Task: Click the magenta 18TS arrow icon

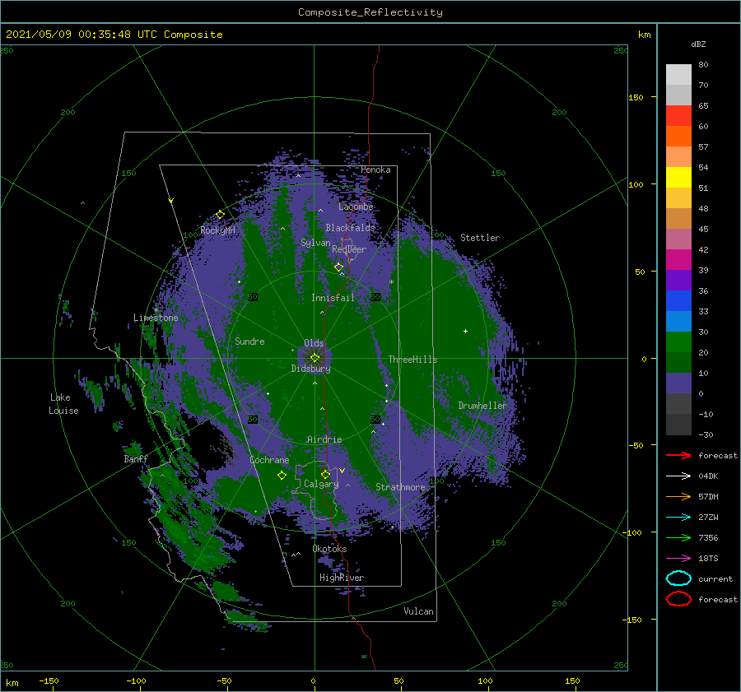Action: tap(678, 559)
